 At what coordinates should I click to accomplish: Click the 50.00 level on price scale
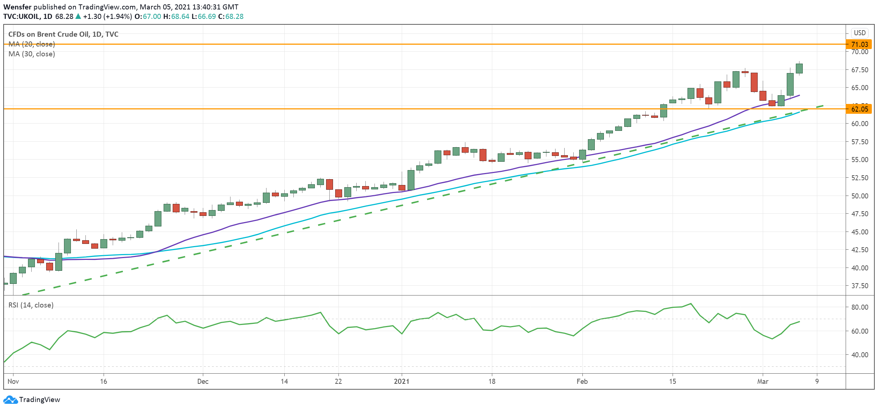(859, 196)
